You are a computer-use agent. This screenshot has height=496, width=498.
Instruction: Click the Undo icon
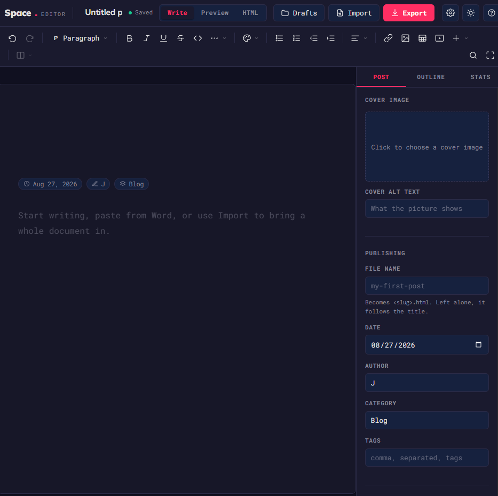point(12,38)
